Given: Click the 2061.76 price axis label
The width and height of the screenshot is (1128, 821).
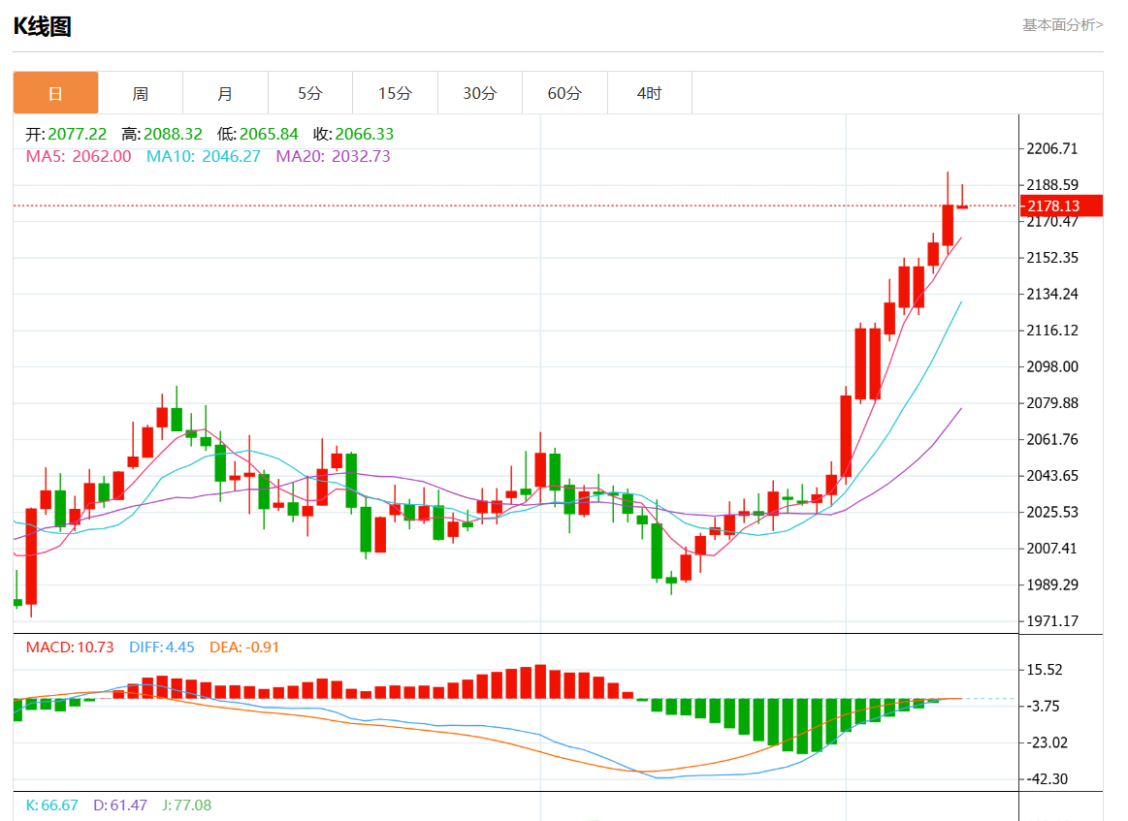Looking at the screenshot, I should pos(1052,439).
